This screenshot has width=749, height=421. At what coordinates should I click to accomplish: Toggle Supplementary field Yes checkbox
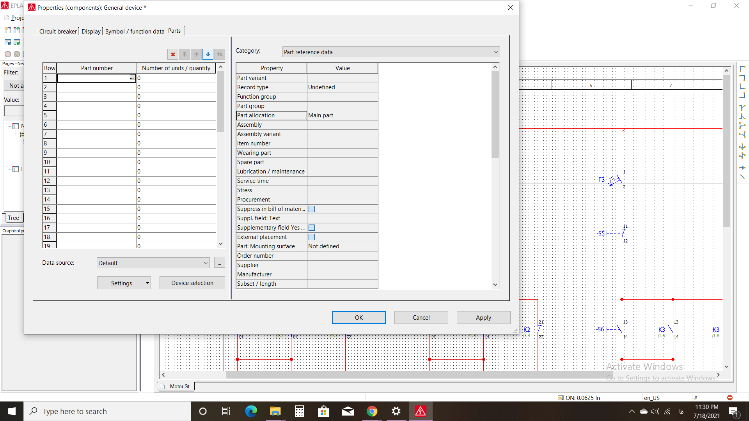312,228
